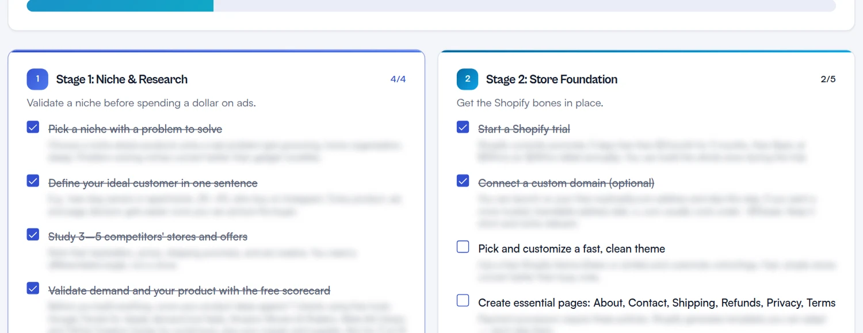Click 'Define your ideal customer in one sentence' label
This screenshot has height=333, width=863.
point(153,183)
